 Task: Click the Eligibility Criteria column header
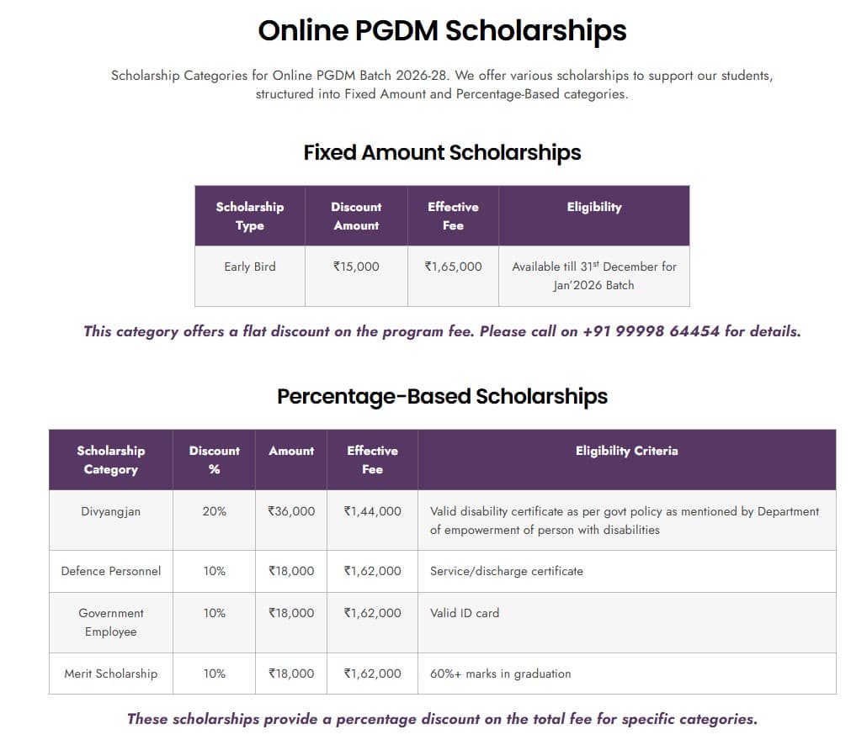tap(626, 451)
